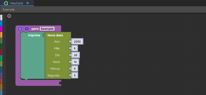Switch to the NewDate tab
Image resolution: width=206 pixels, height=95 pixels.
17,3
